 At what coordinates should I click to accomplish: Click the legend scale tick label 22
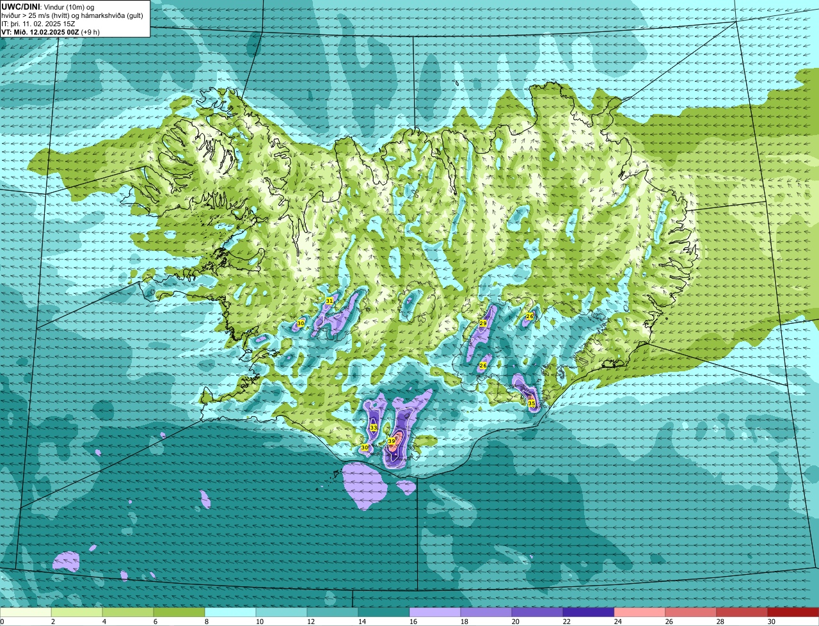pos(567,622)
